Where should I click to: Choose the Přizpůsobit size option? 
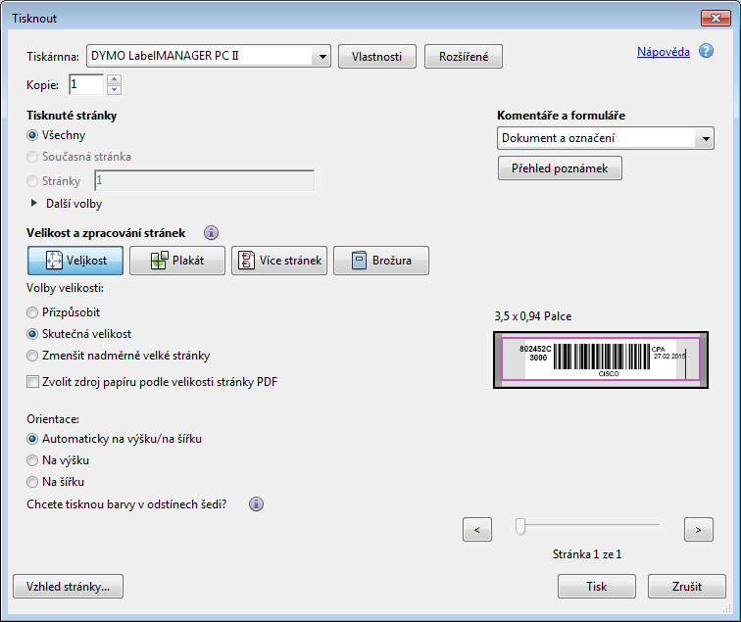(32, 312)
